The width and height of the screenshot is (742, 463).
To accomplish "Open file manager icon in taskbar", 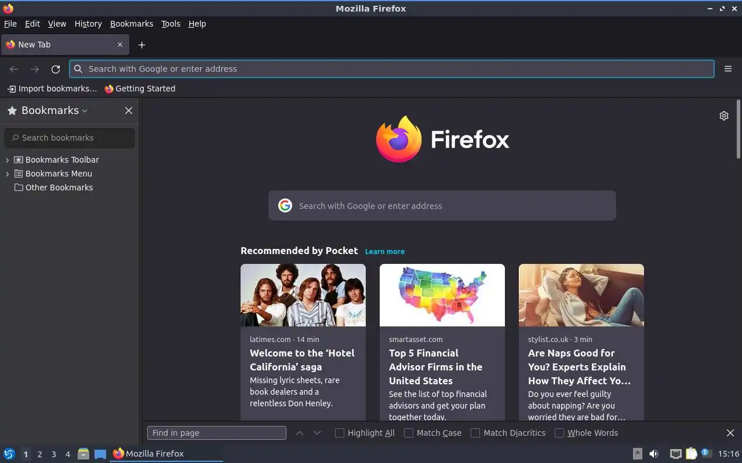I will (83, 454).
